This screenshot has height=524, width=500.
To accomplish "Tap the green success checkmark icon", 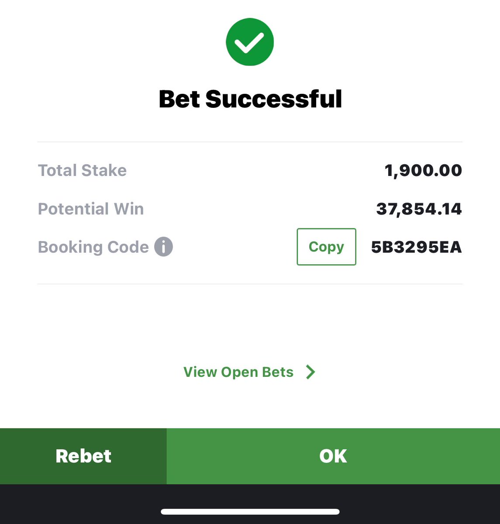I will tap(250, 42).
